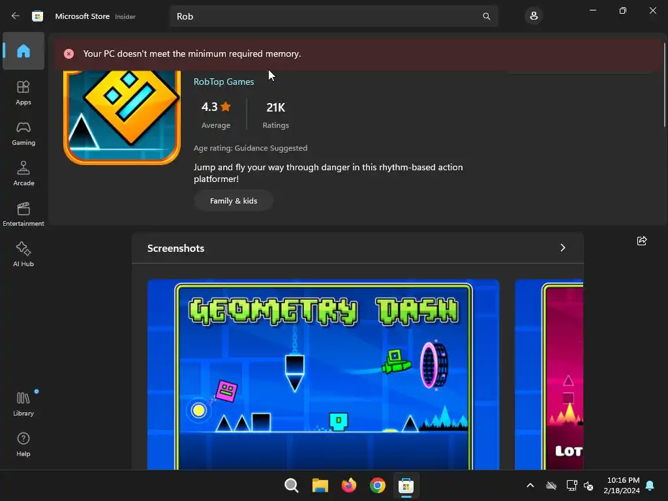
Task: Click the Microsoft Store logo icon
Action: point(37,16)
